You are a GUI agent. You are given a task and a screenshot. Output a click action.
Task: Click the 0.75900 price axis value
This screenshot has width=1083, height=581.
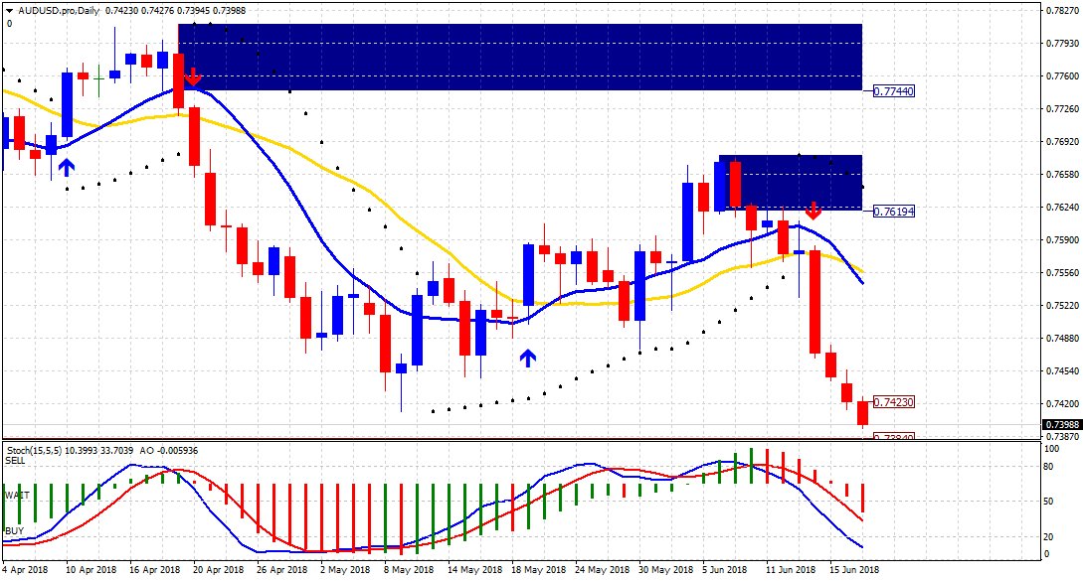tap(1062, 239)
